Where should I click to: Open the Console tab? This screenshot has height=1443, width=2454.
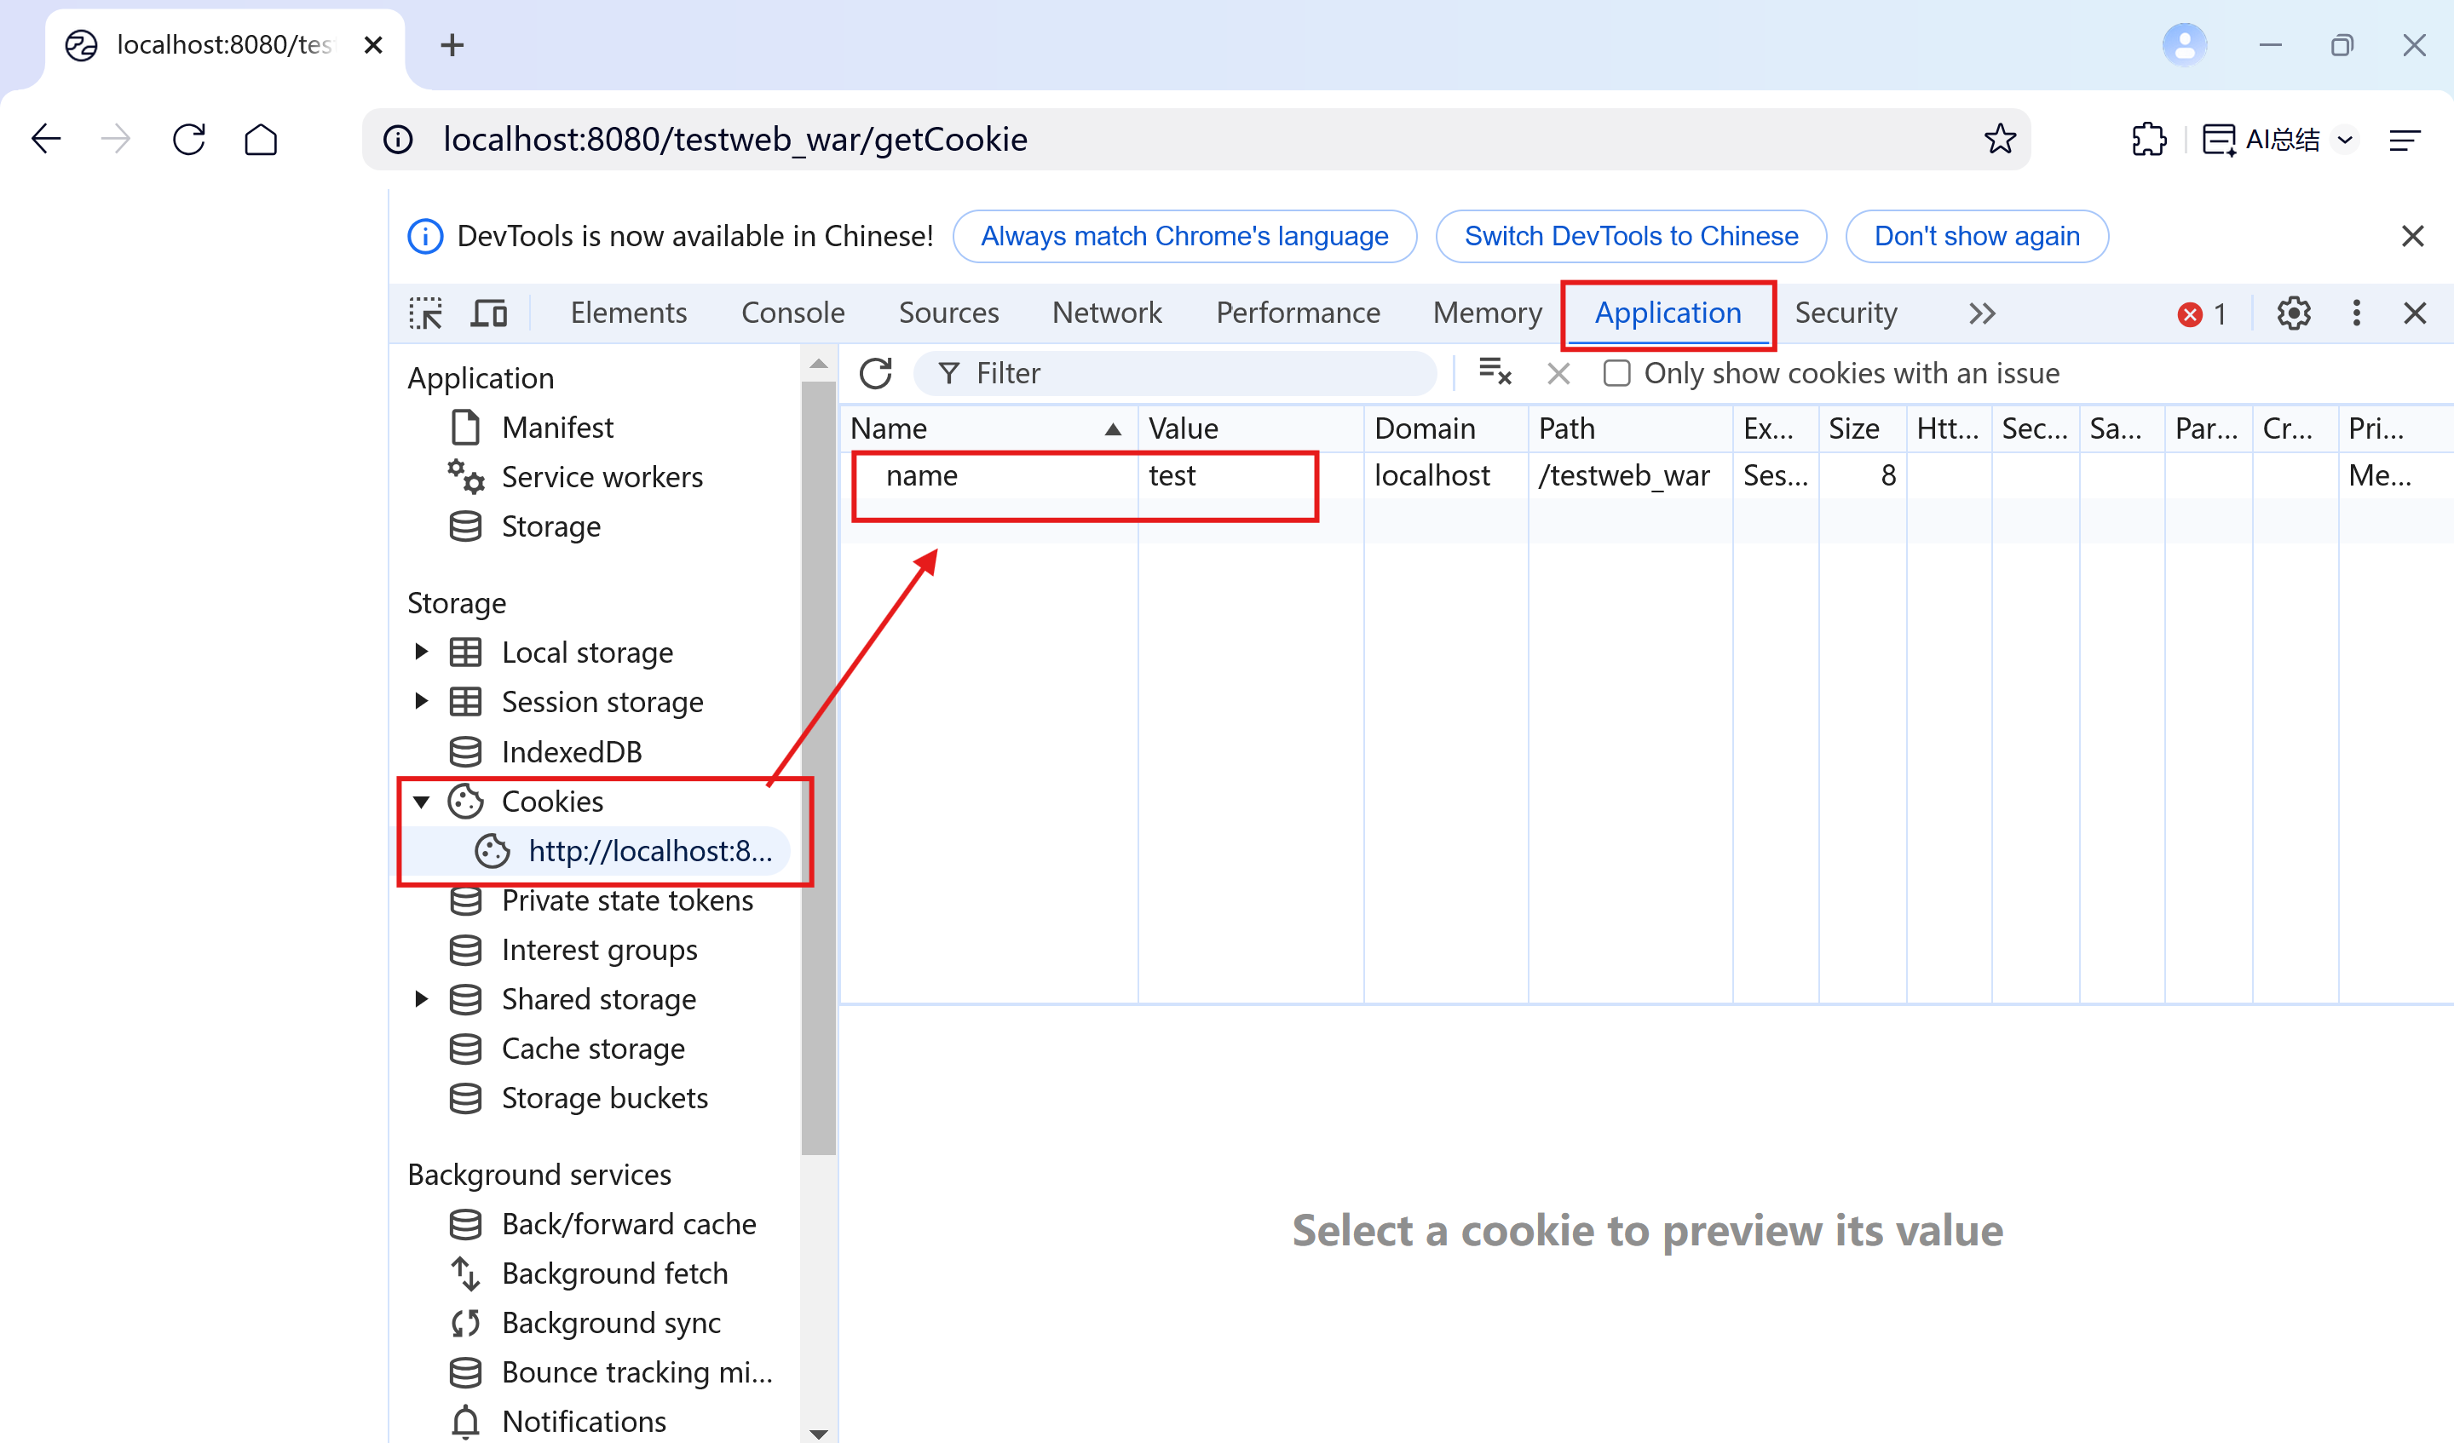[792, 313]
